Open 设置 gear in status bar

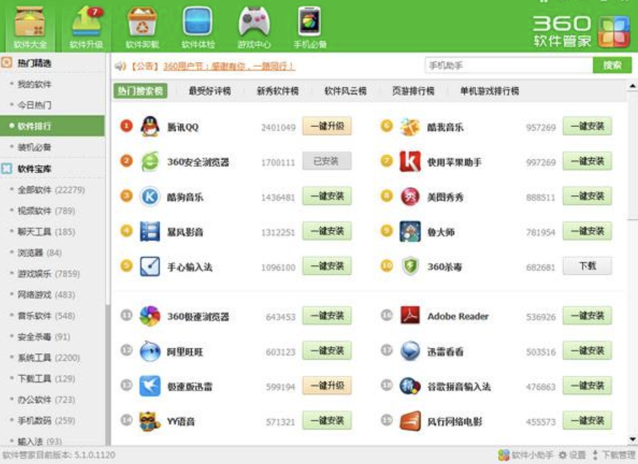(x=572, y=455)
